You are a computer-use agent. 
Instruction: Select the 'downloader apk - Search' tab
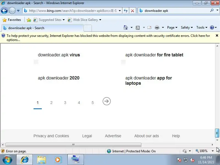click(43, 28)
